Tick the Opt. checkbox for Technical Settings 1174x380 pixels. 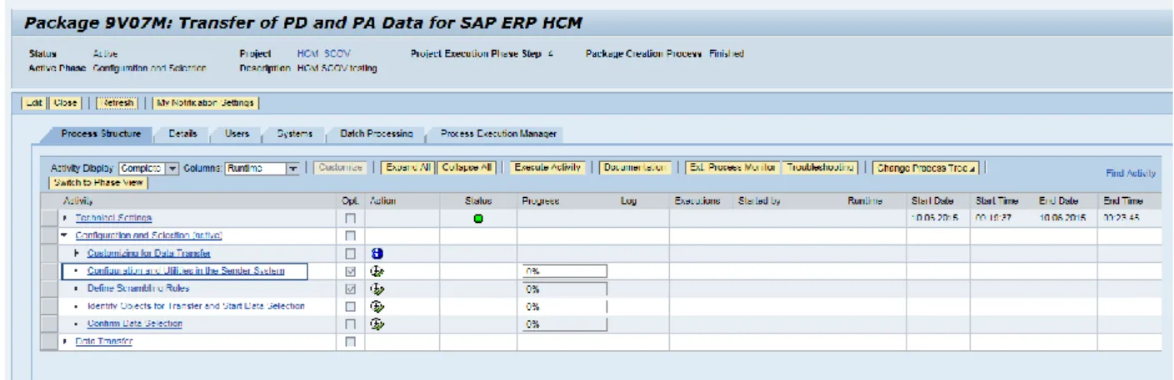click(351, 219)
